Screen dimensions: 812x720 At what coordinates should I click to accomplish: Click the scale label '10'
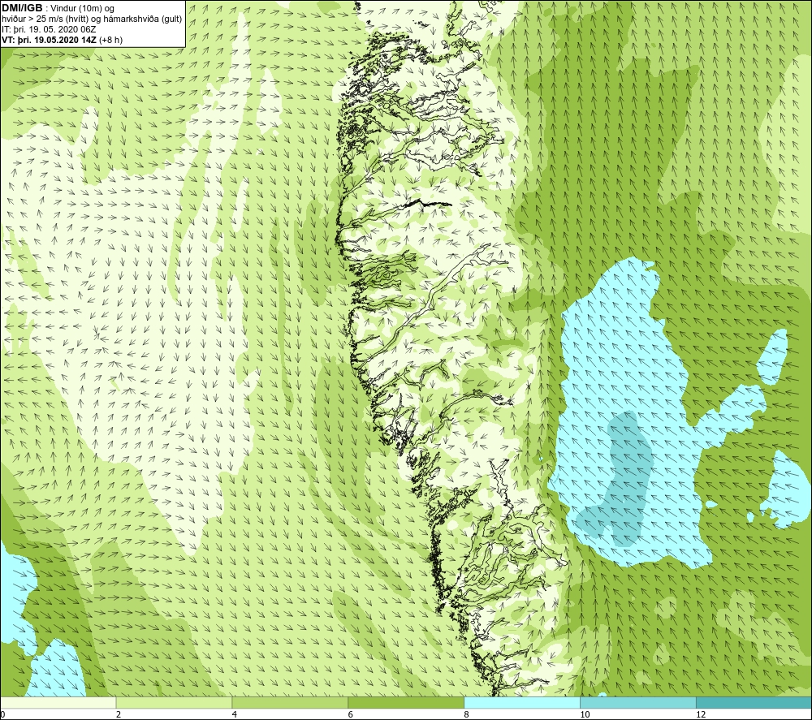tap(585, 714)
